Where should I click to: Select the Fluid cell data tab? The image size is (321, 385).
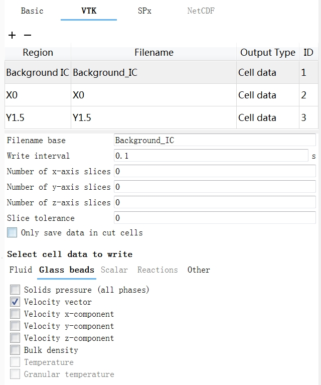click(21, 270)
